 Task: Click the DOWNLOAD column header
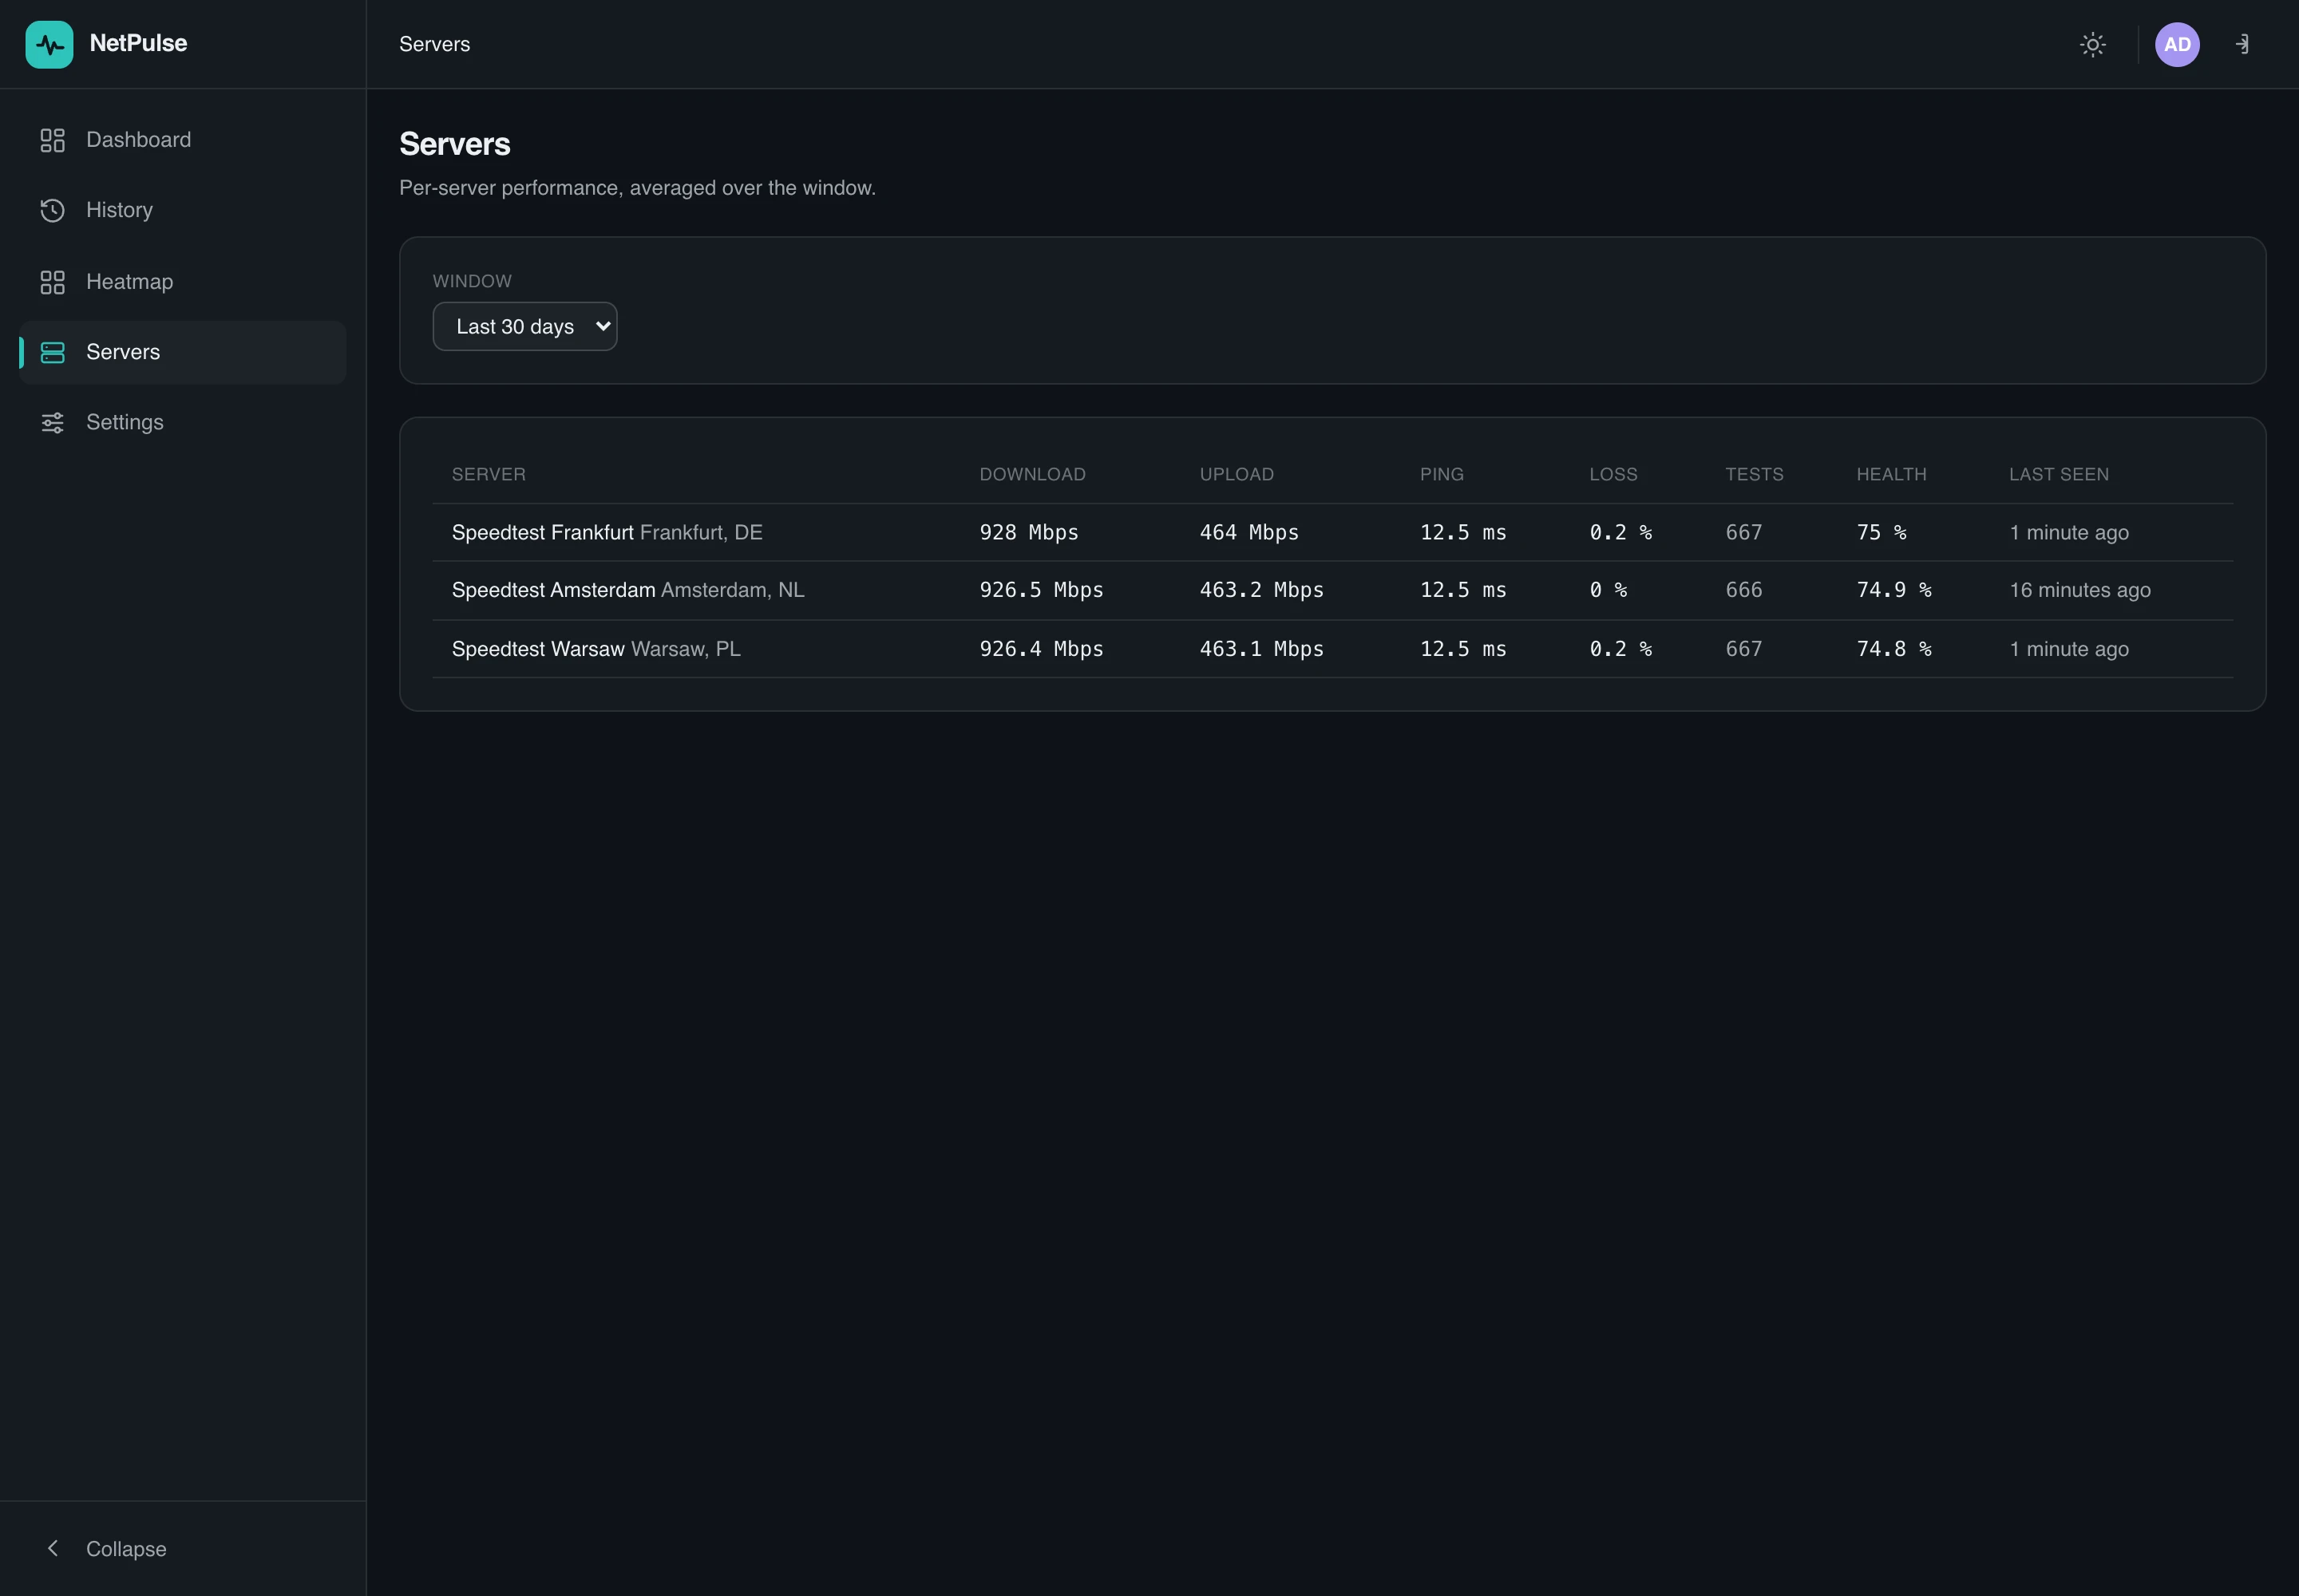pyautogui.click(x=1031, y=474)
